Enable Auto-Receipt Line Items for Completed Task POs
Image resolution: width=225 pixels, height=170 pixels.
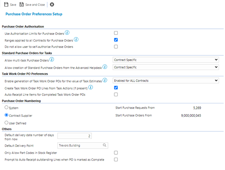pyautogui.click(x=116, y=94)
